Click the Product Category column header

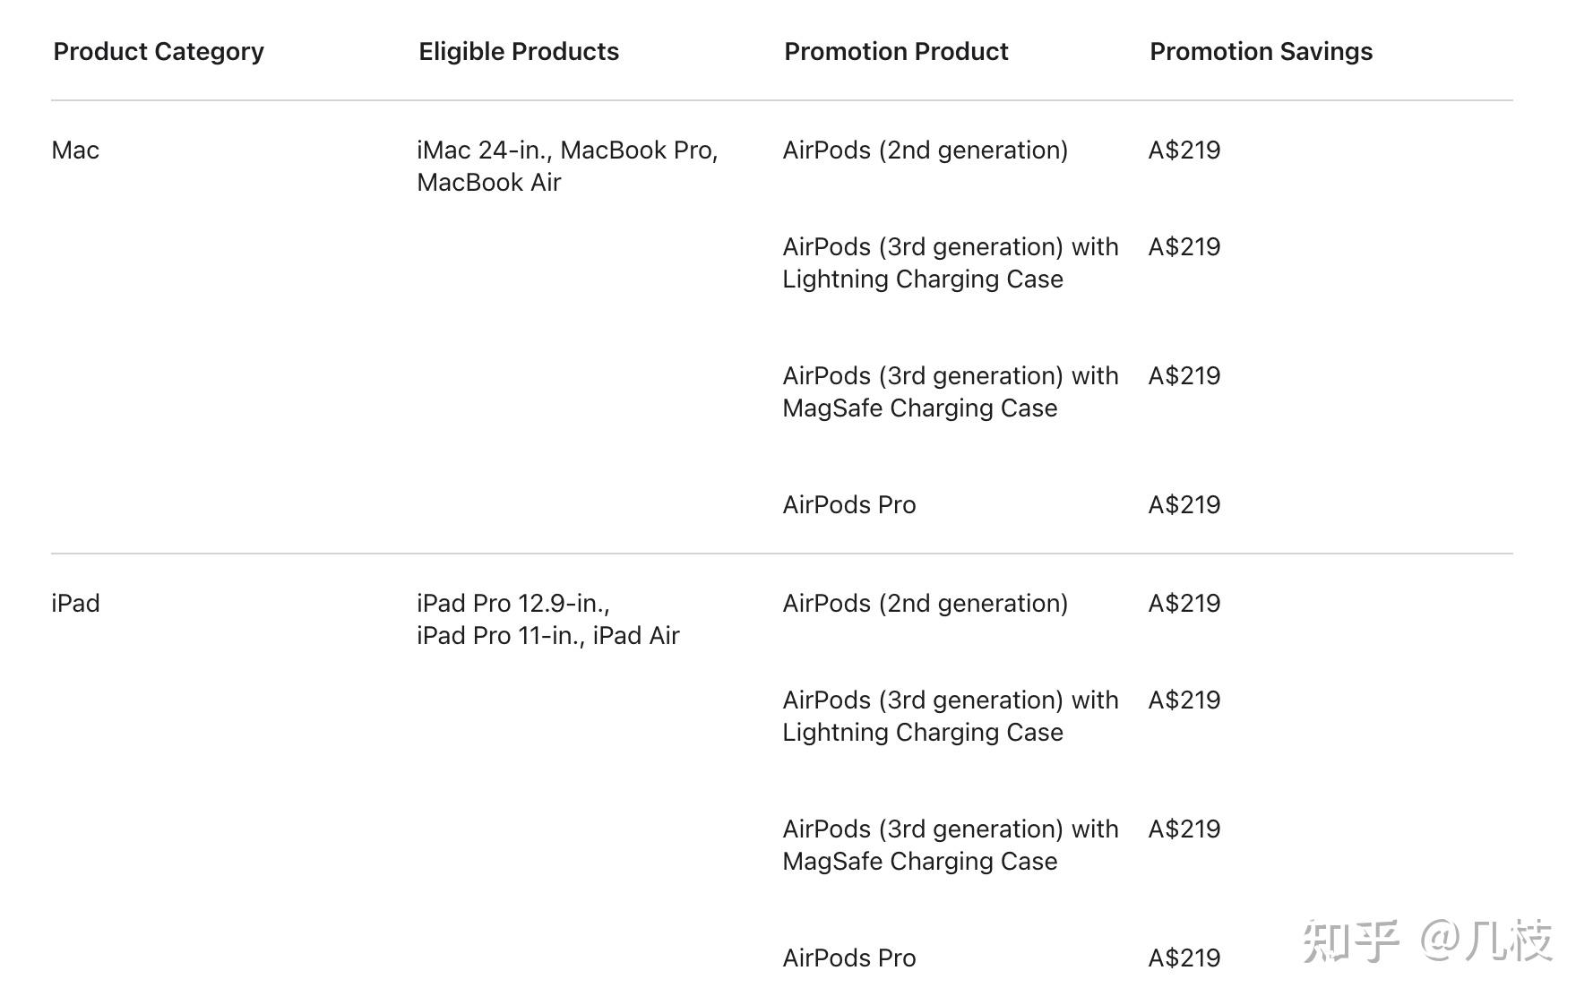[159, 52]
